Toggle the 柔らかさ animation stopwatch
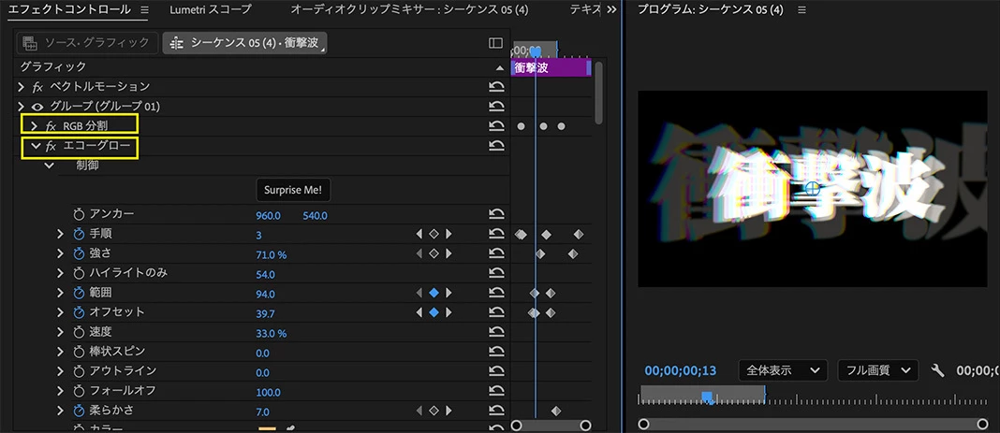Image resolution: width=1000 pixels, height=433 pixels. coord(79,411)
